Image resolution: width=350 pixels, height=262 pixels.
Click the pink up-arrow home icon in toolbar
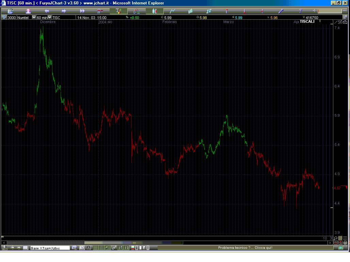click(28, 11)
